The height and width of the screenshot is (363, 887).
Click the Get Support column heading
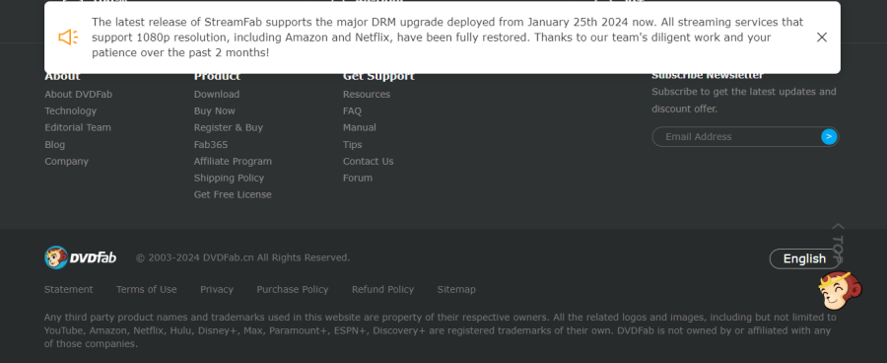coord(378,77)
